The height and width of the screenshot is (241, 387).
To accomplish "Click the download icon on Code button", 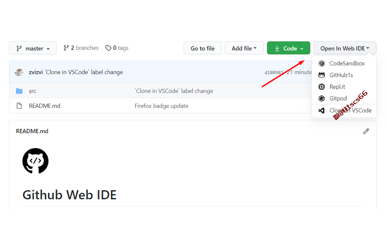I will click(x=277, y=48).
